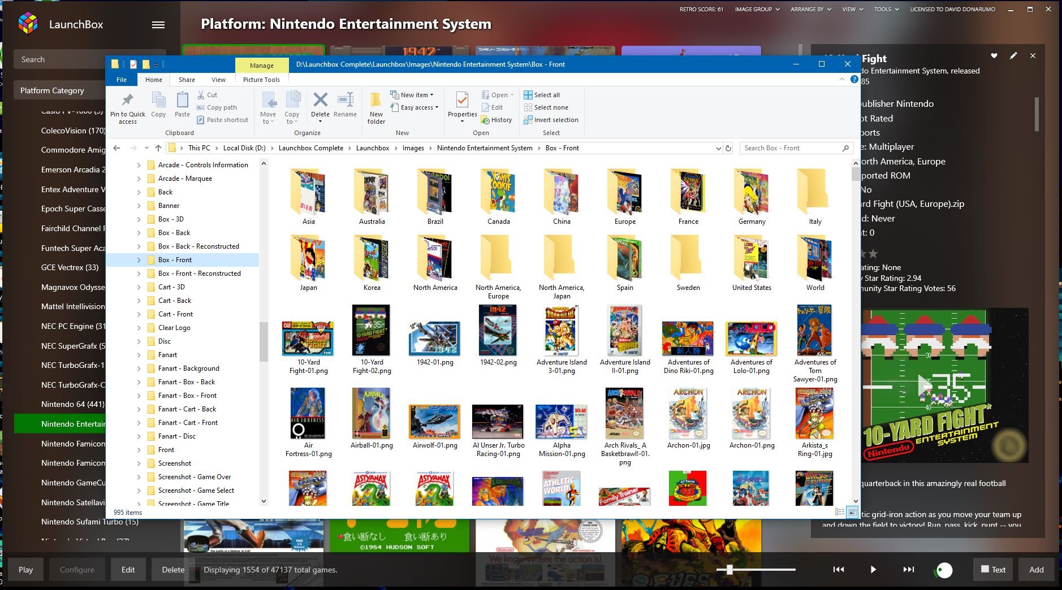Viewport: 1062px width, 590px height.
Task: Click Cut in Clipboard group
Action: (207, 95)
